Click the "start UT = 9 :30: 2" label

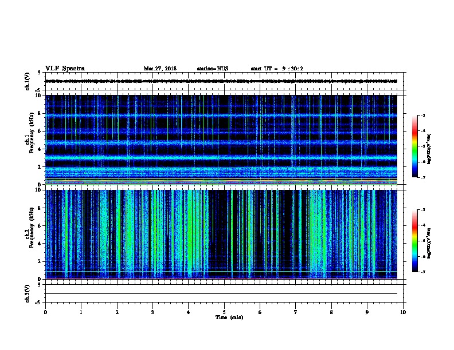(277, 69)
